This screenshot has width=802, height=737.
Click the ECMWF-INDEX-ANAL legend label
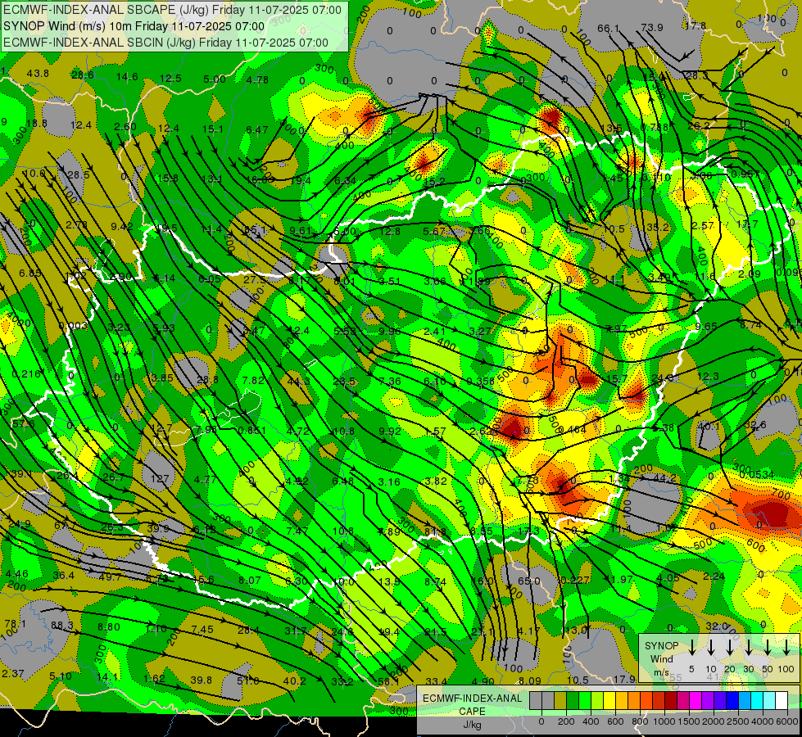point(472,699)
